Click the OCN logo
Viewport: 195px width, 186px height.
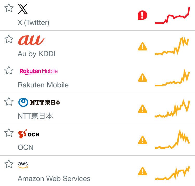coord(29,134)
